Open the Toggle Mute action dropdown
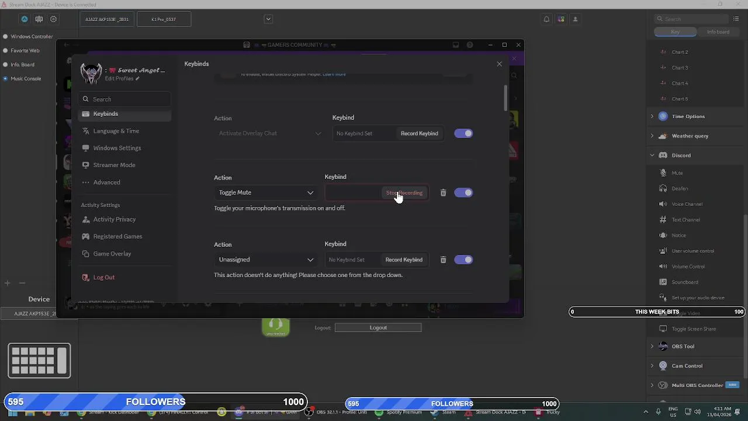This screenshot has width=748, height=421. 266,192
